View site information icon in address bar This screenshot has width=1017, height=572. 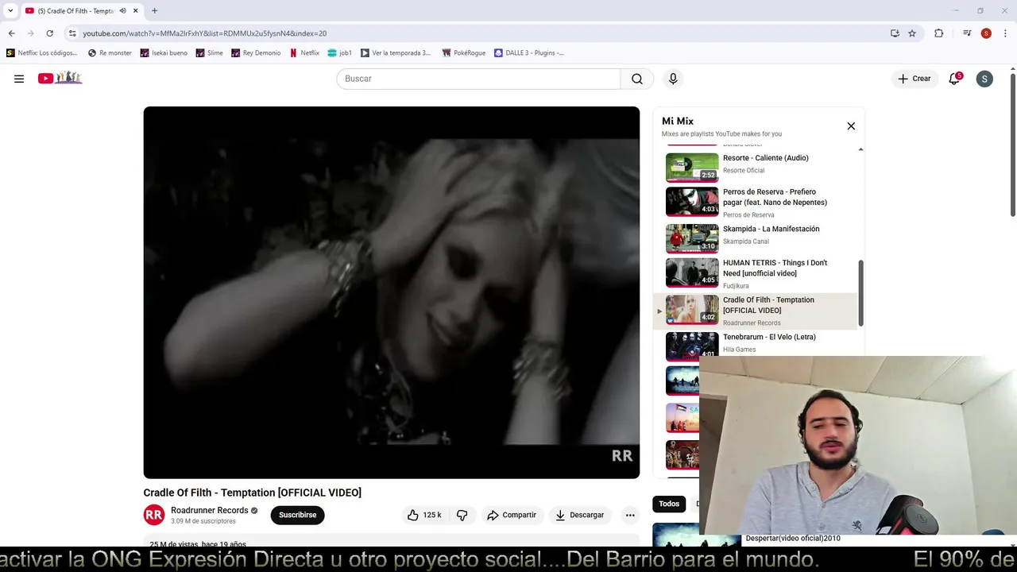[x=72, y=33]
